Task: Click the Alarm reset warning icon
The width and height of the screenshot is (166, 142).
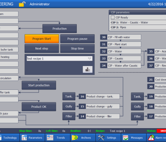Action: coord(151,138)
